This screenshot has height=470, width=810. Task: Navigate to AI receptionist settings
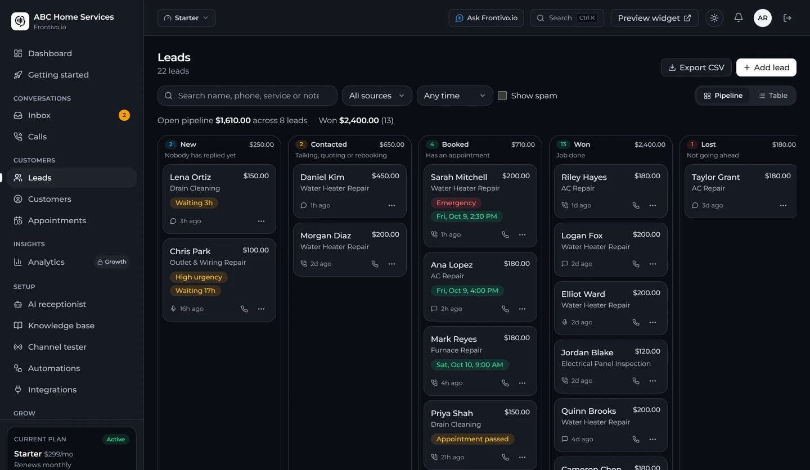pos(72,304)
